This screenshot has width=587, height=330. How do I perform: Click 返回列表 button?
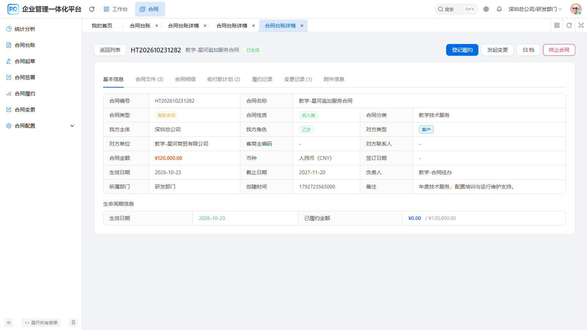(110, 50)
